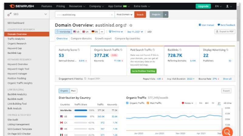Click the Organic Search Traffic info icon

pyautogui.click(x=121, y=50)
